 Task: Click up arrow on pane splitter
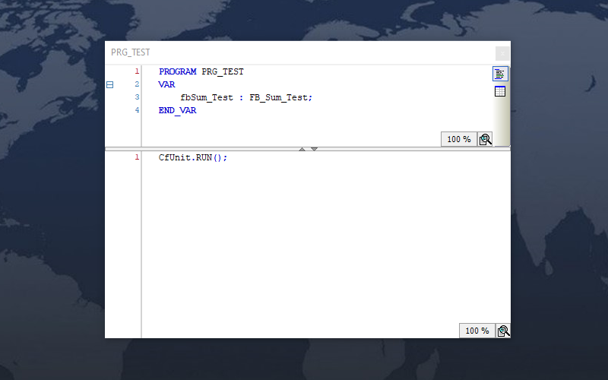click(x=302, y=149)
